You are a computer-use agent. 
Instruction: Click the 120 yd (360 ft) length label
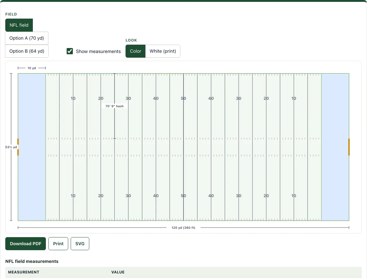[x=183, y=228]
